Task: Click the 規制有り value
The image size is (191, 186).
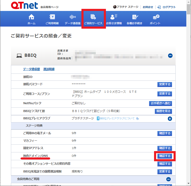Action: [77, 171]
